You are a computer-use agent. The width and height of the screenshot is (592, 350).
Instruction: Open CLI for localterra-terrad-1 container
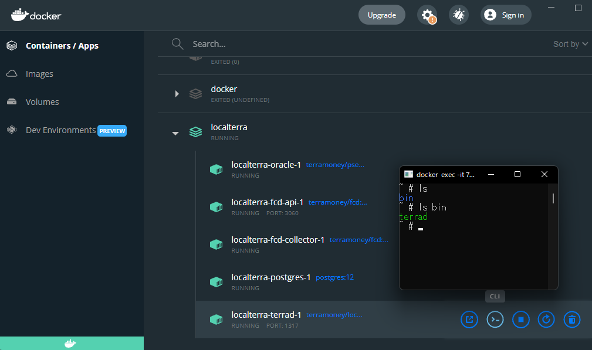coord(495,320)
